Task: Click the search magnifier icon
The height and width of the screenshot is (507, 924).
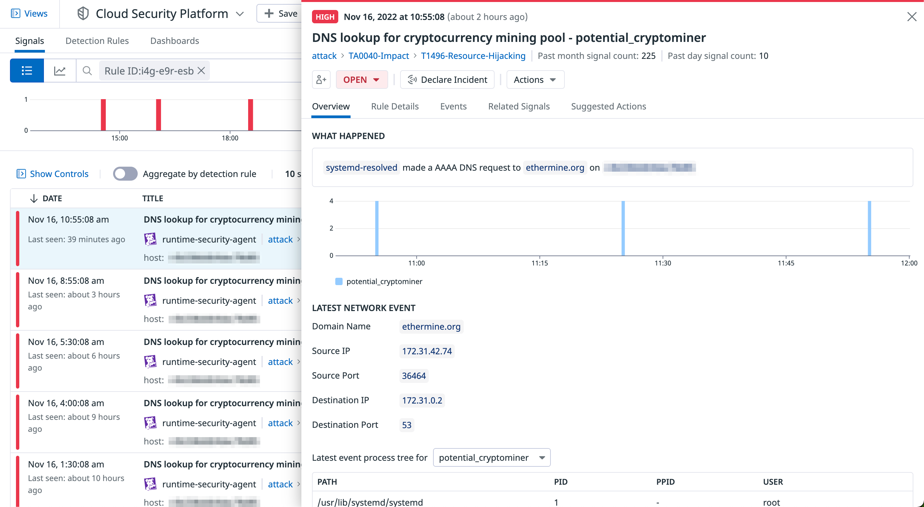Action: pos(87,71)
